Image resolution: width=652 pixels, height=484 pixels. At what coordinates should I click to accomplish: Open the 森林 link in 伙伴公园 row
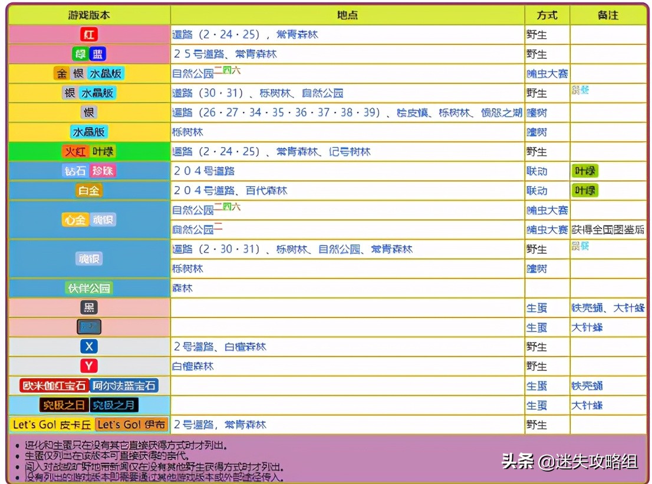[x=183, y=288]
